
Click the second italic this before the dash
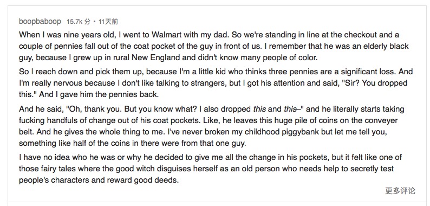tap(290, 109)
